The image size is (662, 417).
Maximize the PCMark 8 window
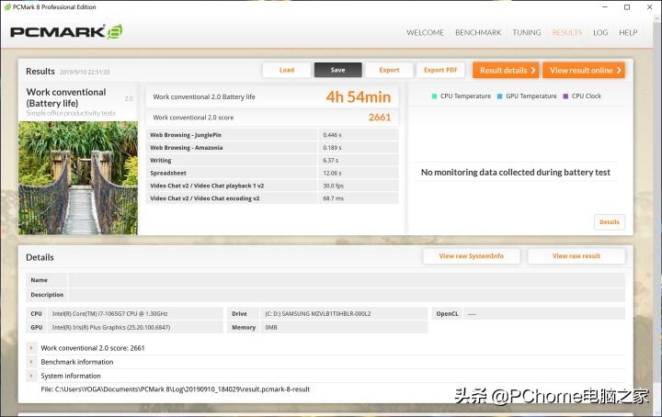(x=627, y=7)
